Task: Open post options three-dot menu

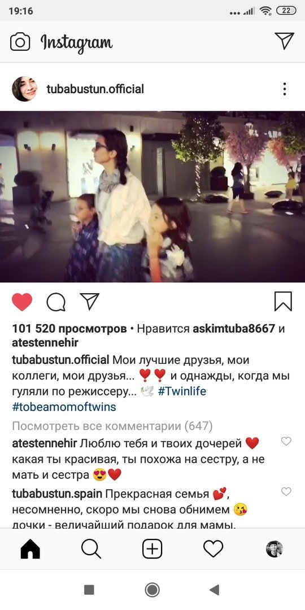Action: tap(285, 89)
